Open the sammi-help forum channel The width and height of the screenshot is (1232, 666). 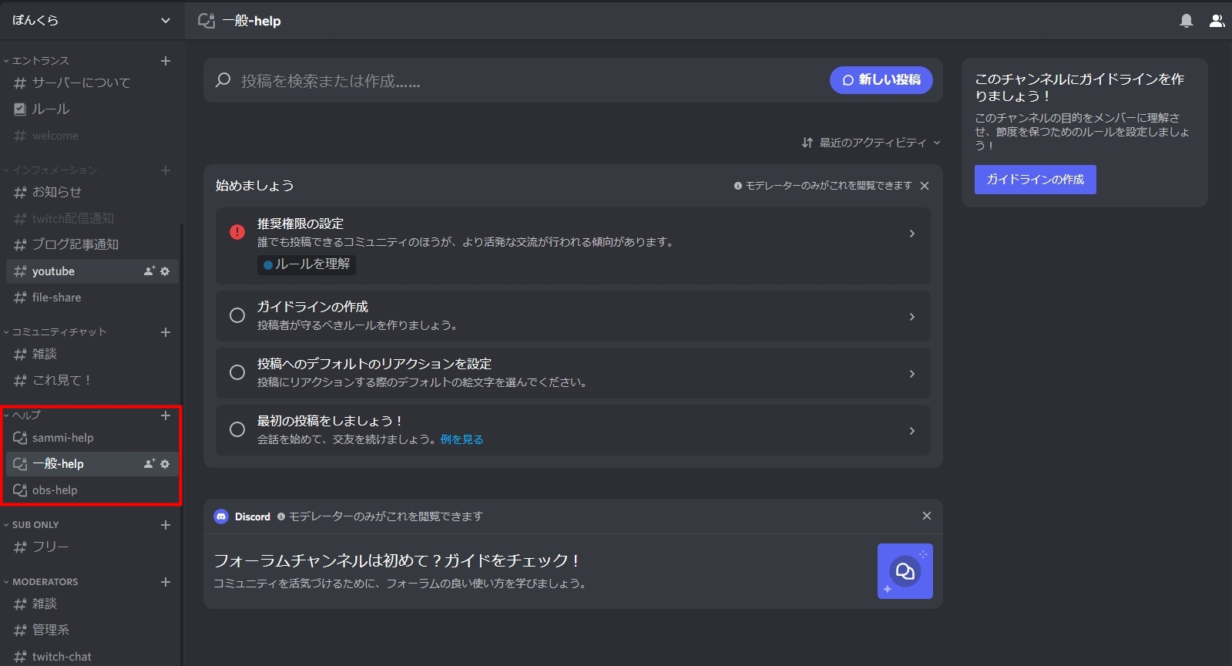pos(92,438)
